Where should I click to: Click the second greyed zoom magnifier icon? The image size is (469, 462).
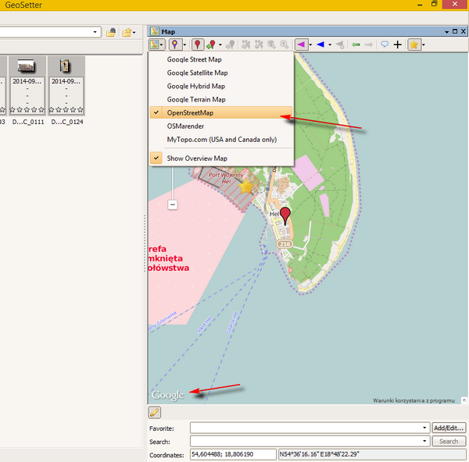point(285,44)
